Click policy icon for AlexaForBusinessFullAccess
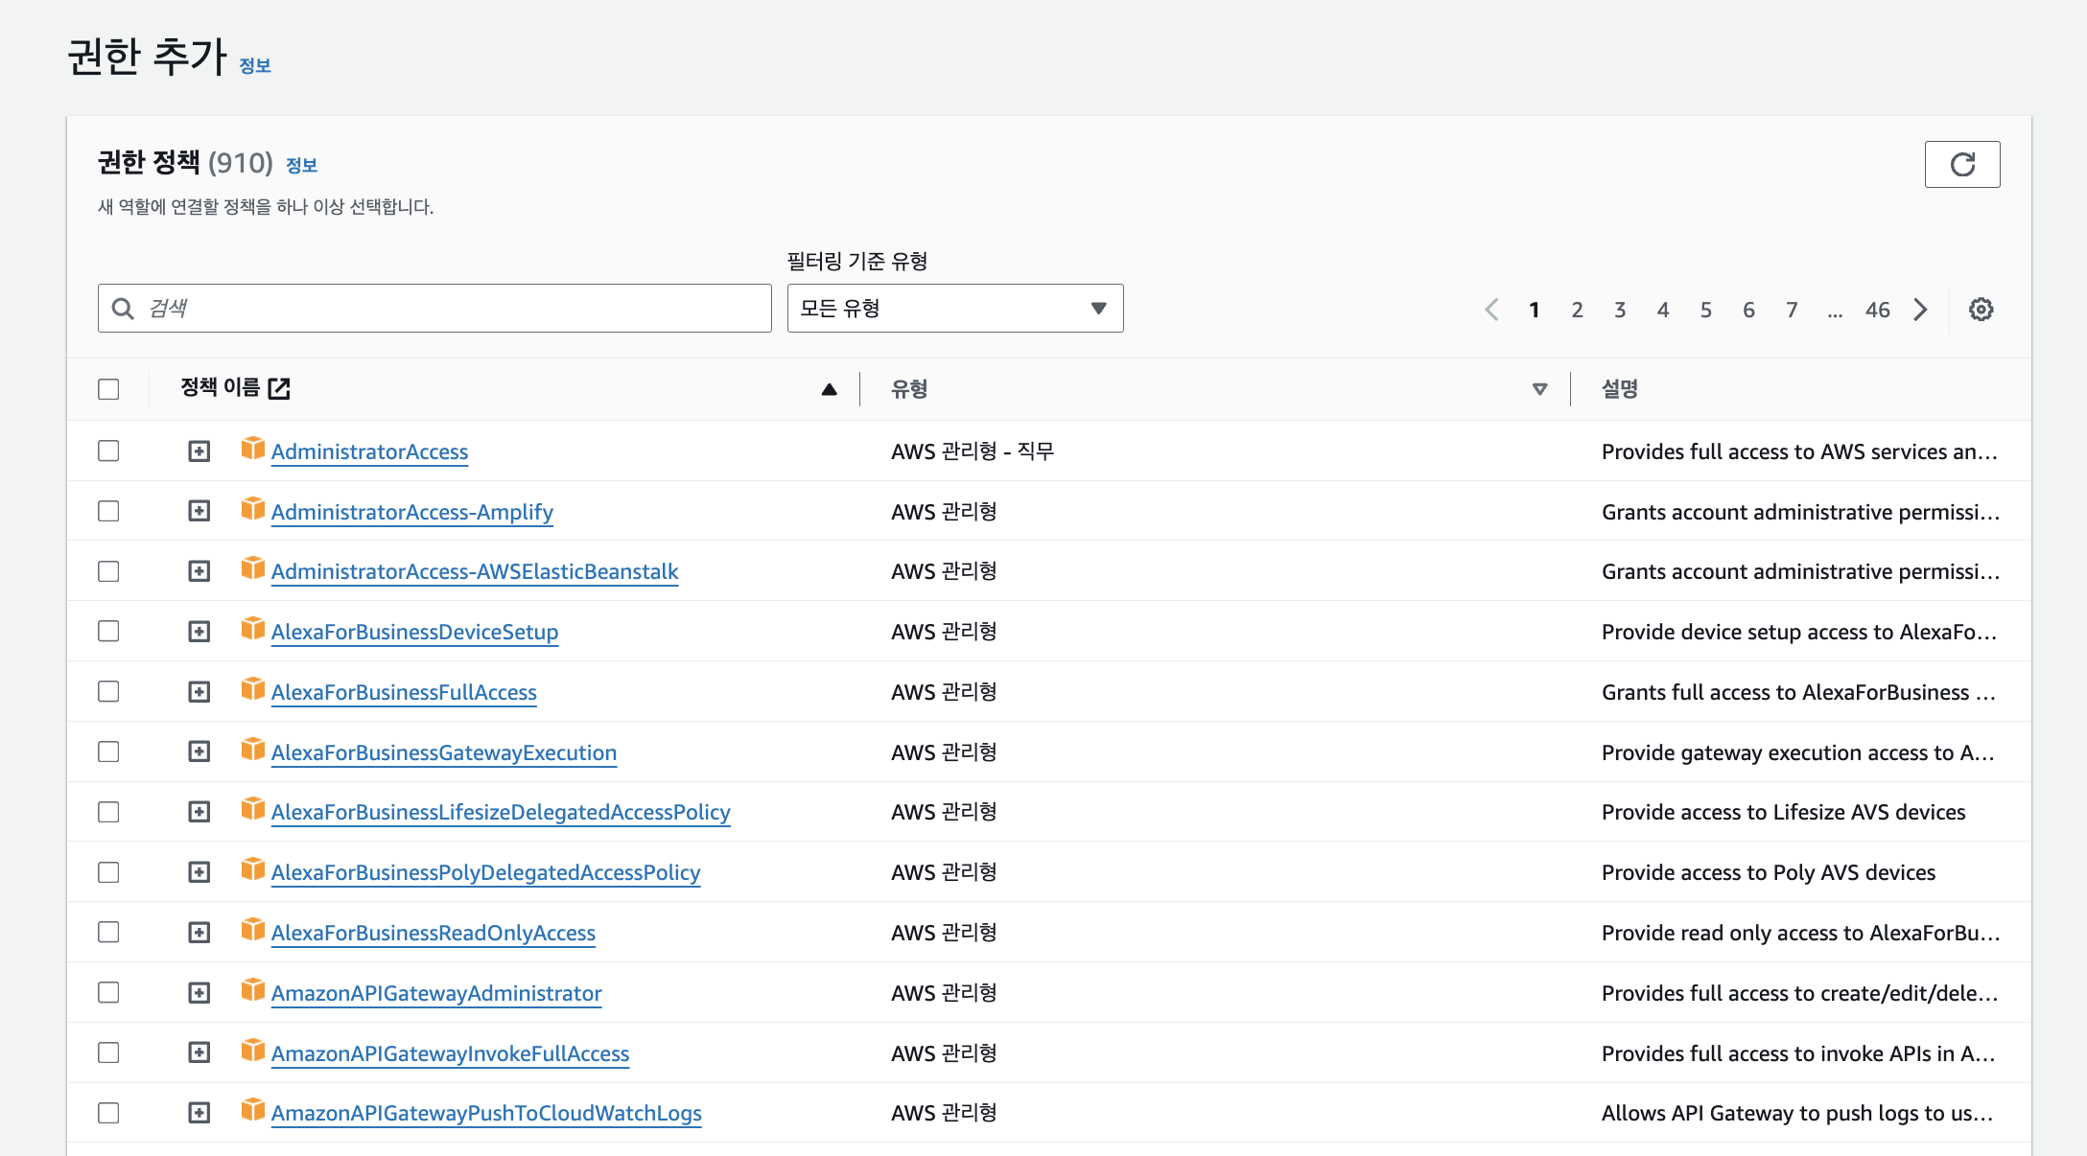The width and height of the screenshot is (2087, 1156). [x=253, y=689]
